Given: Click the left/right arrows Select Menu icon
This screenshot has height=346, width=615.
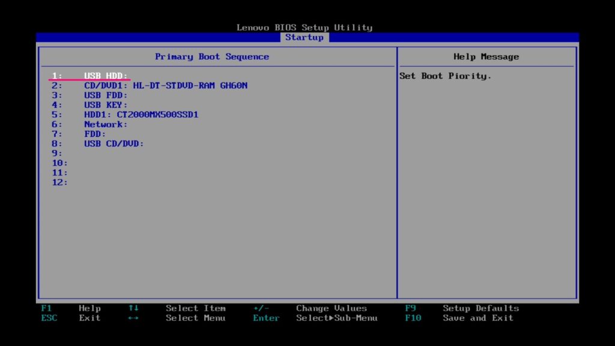Looking at the screenshot, I should coord(133,318).
